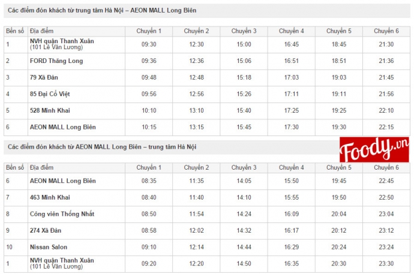Select the 16:45 time cell
The width and height of the screenshot is (414, 274).
click(292, 44)
